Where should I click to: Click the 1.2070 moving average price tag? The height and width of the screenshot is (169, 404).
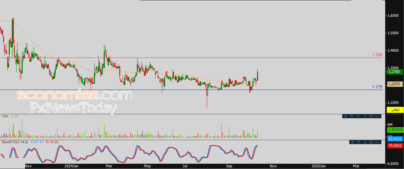tap(395, 84)
